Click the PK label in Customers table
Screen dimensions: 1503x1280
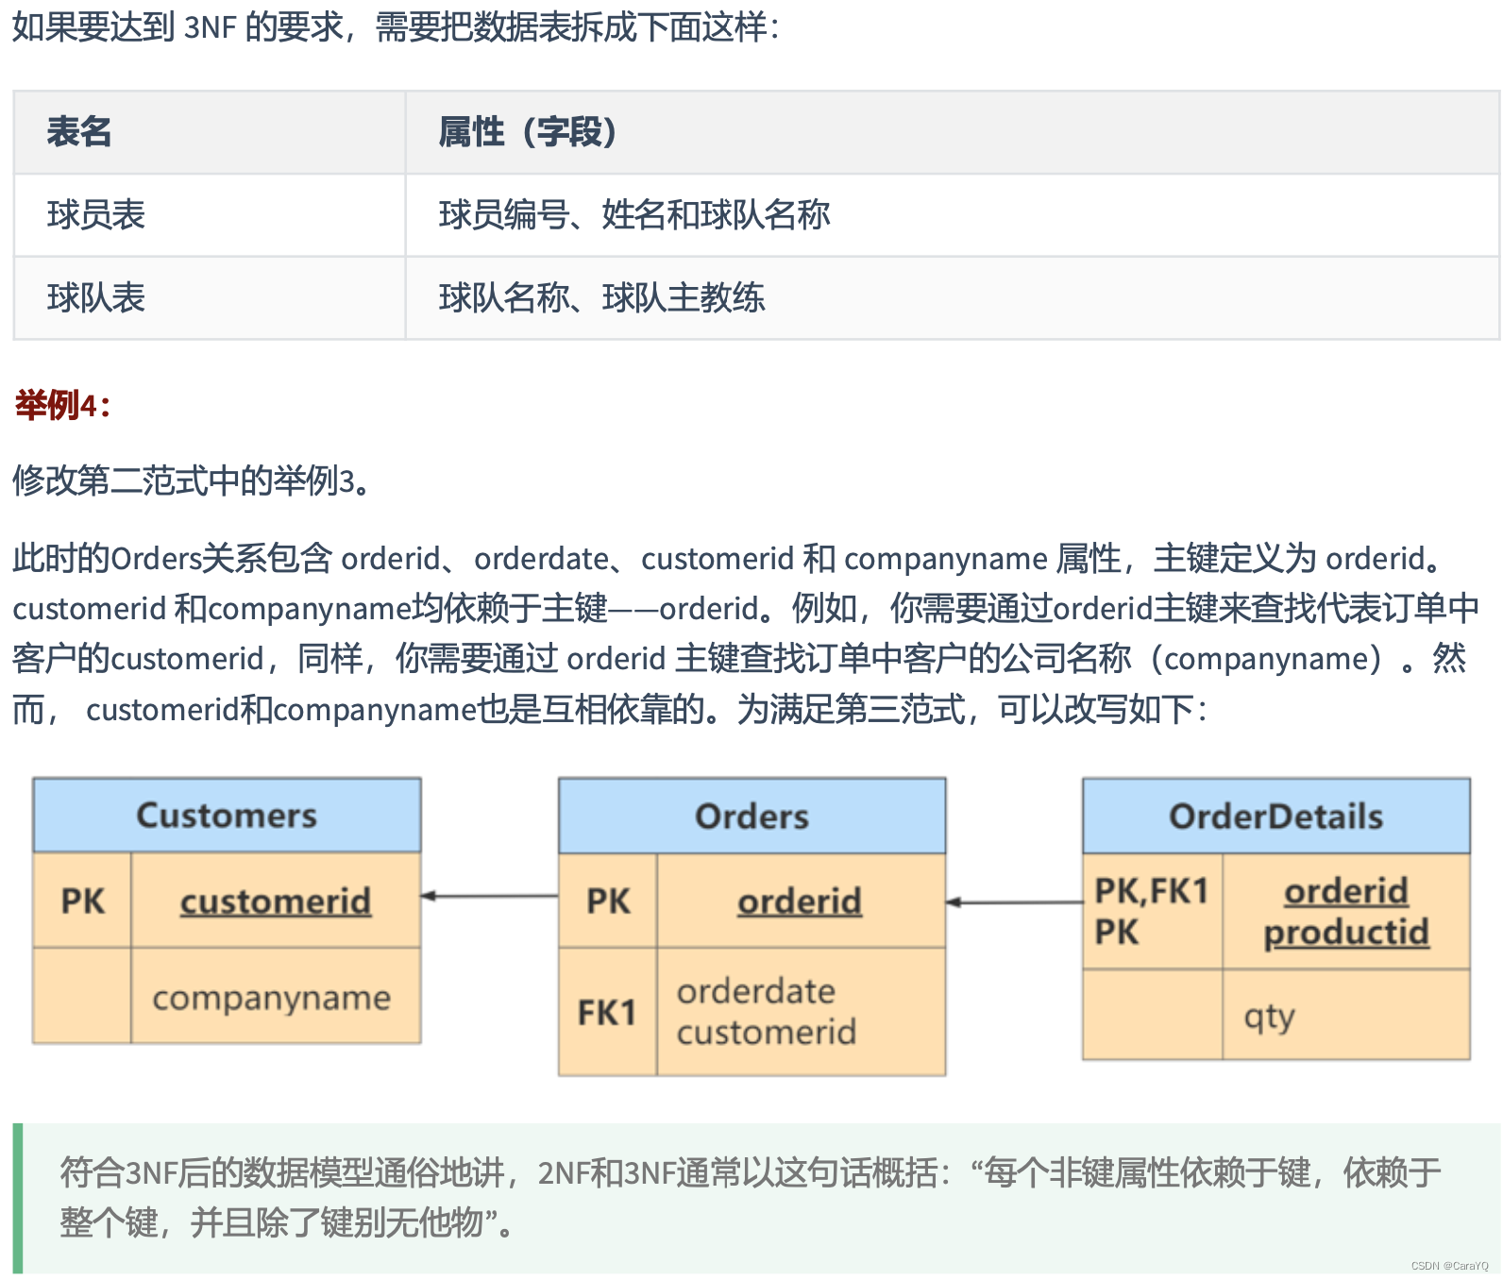(x=83, y=901)
